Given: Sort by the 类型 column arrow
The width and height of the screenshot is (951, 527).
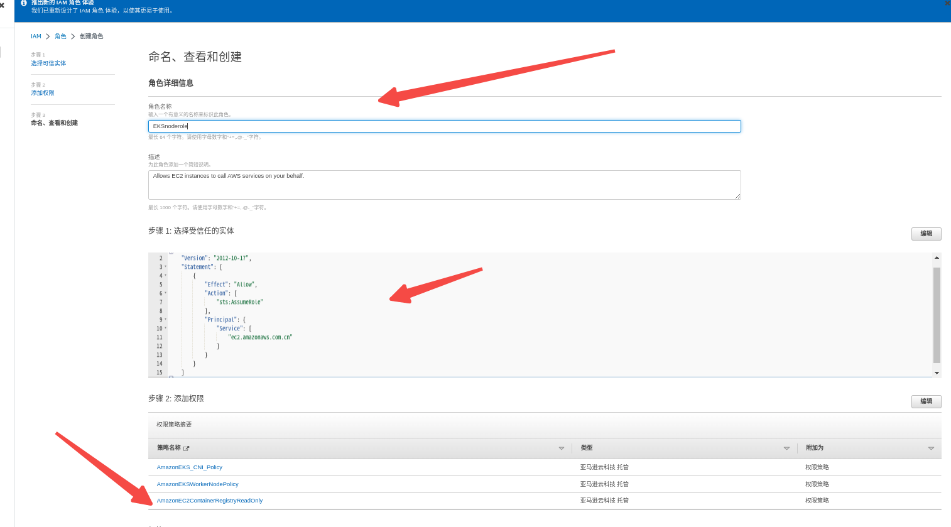Looking at the screenshot, I should pyautogui.click(x=786, y=448).
